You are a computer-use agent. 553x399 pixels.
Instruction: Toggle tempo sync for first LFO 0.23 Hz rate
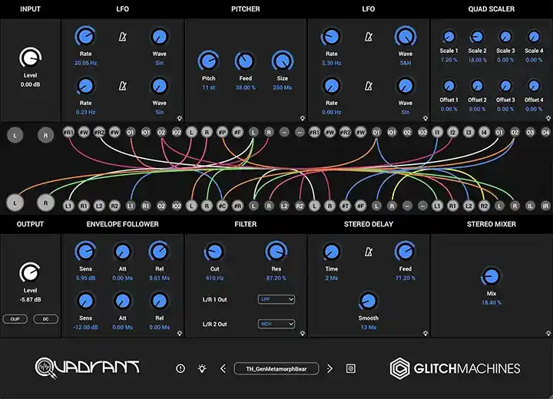click(x=122, y=86)
